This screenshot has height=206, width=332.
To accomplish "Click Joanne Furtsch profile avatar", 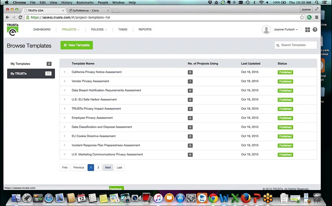I will pos(266,30).
